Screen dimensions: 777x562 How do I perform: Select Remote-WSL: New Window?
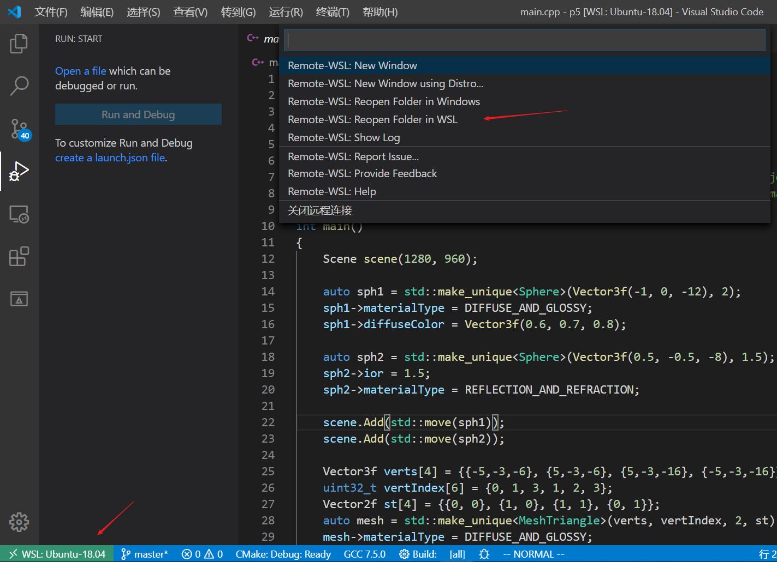pyautogui.click(x=525, y=65)
